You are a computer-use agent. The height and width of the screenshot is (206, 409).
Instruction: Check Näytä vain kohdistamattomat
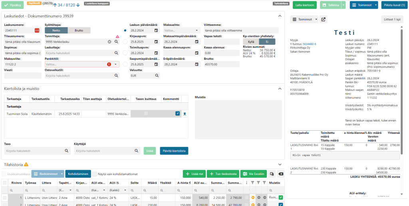pos(95,174)
